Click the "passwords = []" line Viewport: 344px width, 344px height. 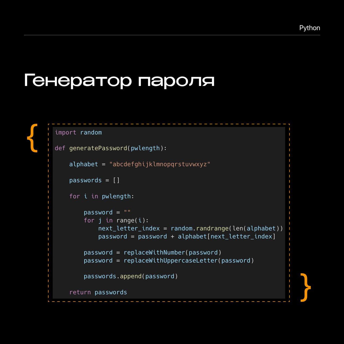[x=94, y=180]
